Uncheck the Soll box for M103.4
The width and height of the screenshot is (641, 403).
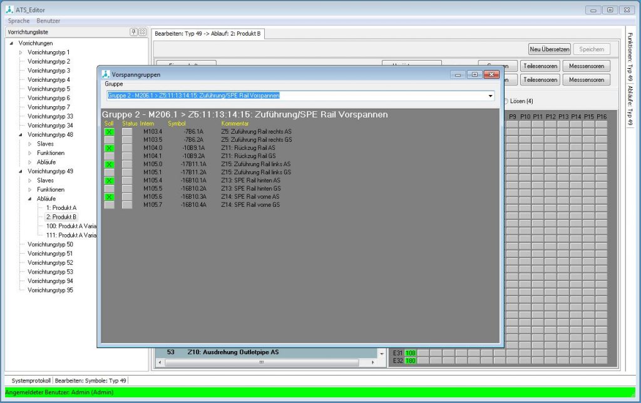click(x=109, y=132)
